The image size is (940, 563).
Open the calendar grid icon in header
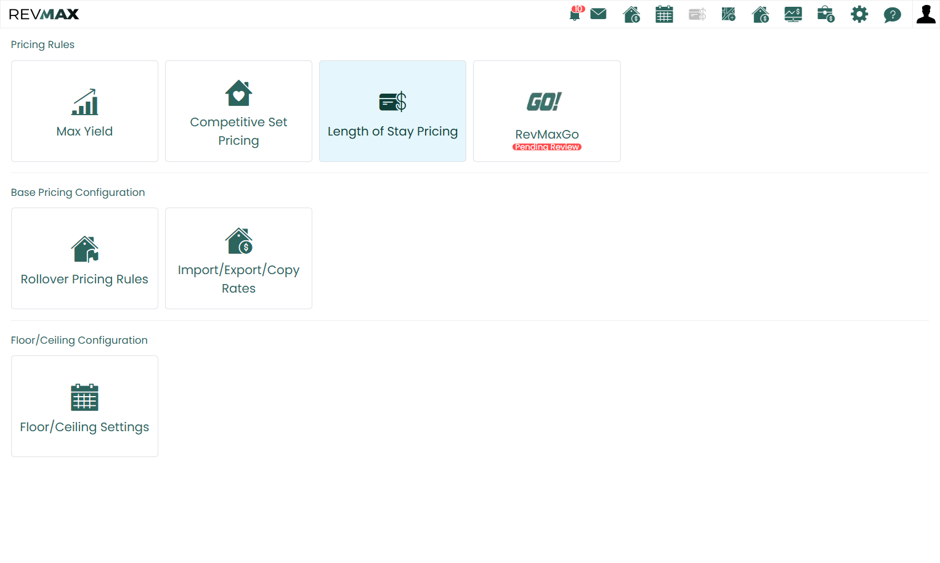tap(664, 14)
